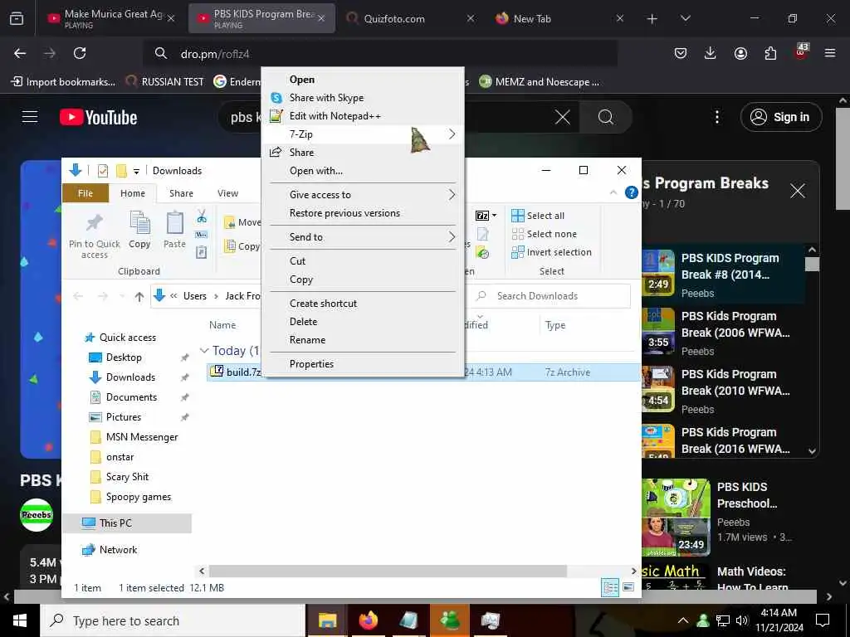Go to YouTube home logo

(99, 117)
